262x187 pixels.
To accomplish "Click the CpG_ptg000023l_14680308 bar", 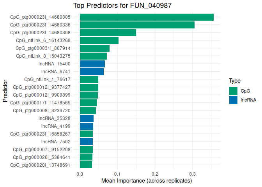I will pyautogui.click(x=108, y=33).
